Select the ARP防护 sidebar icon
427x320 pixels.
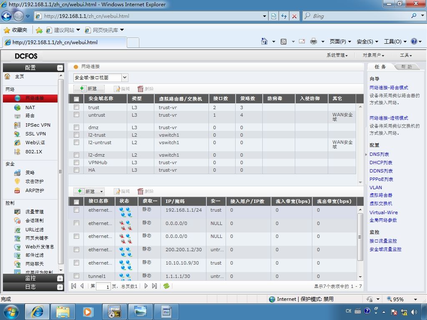tap(18, 190)
